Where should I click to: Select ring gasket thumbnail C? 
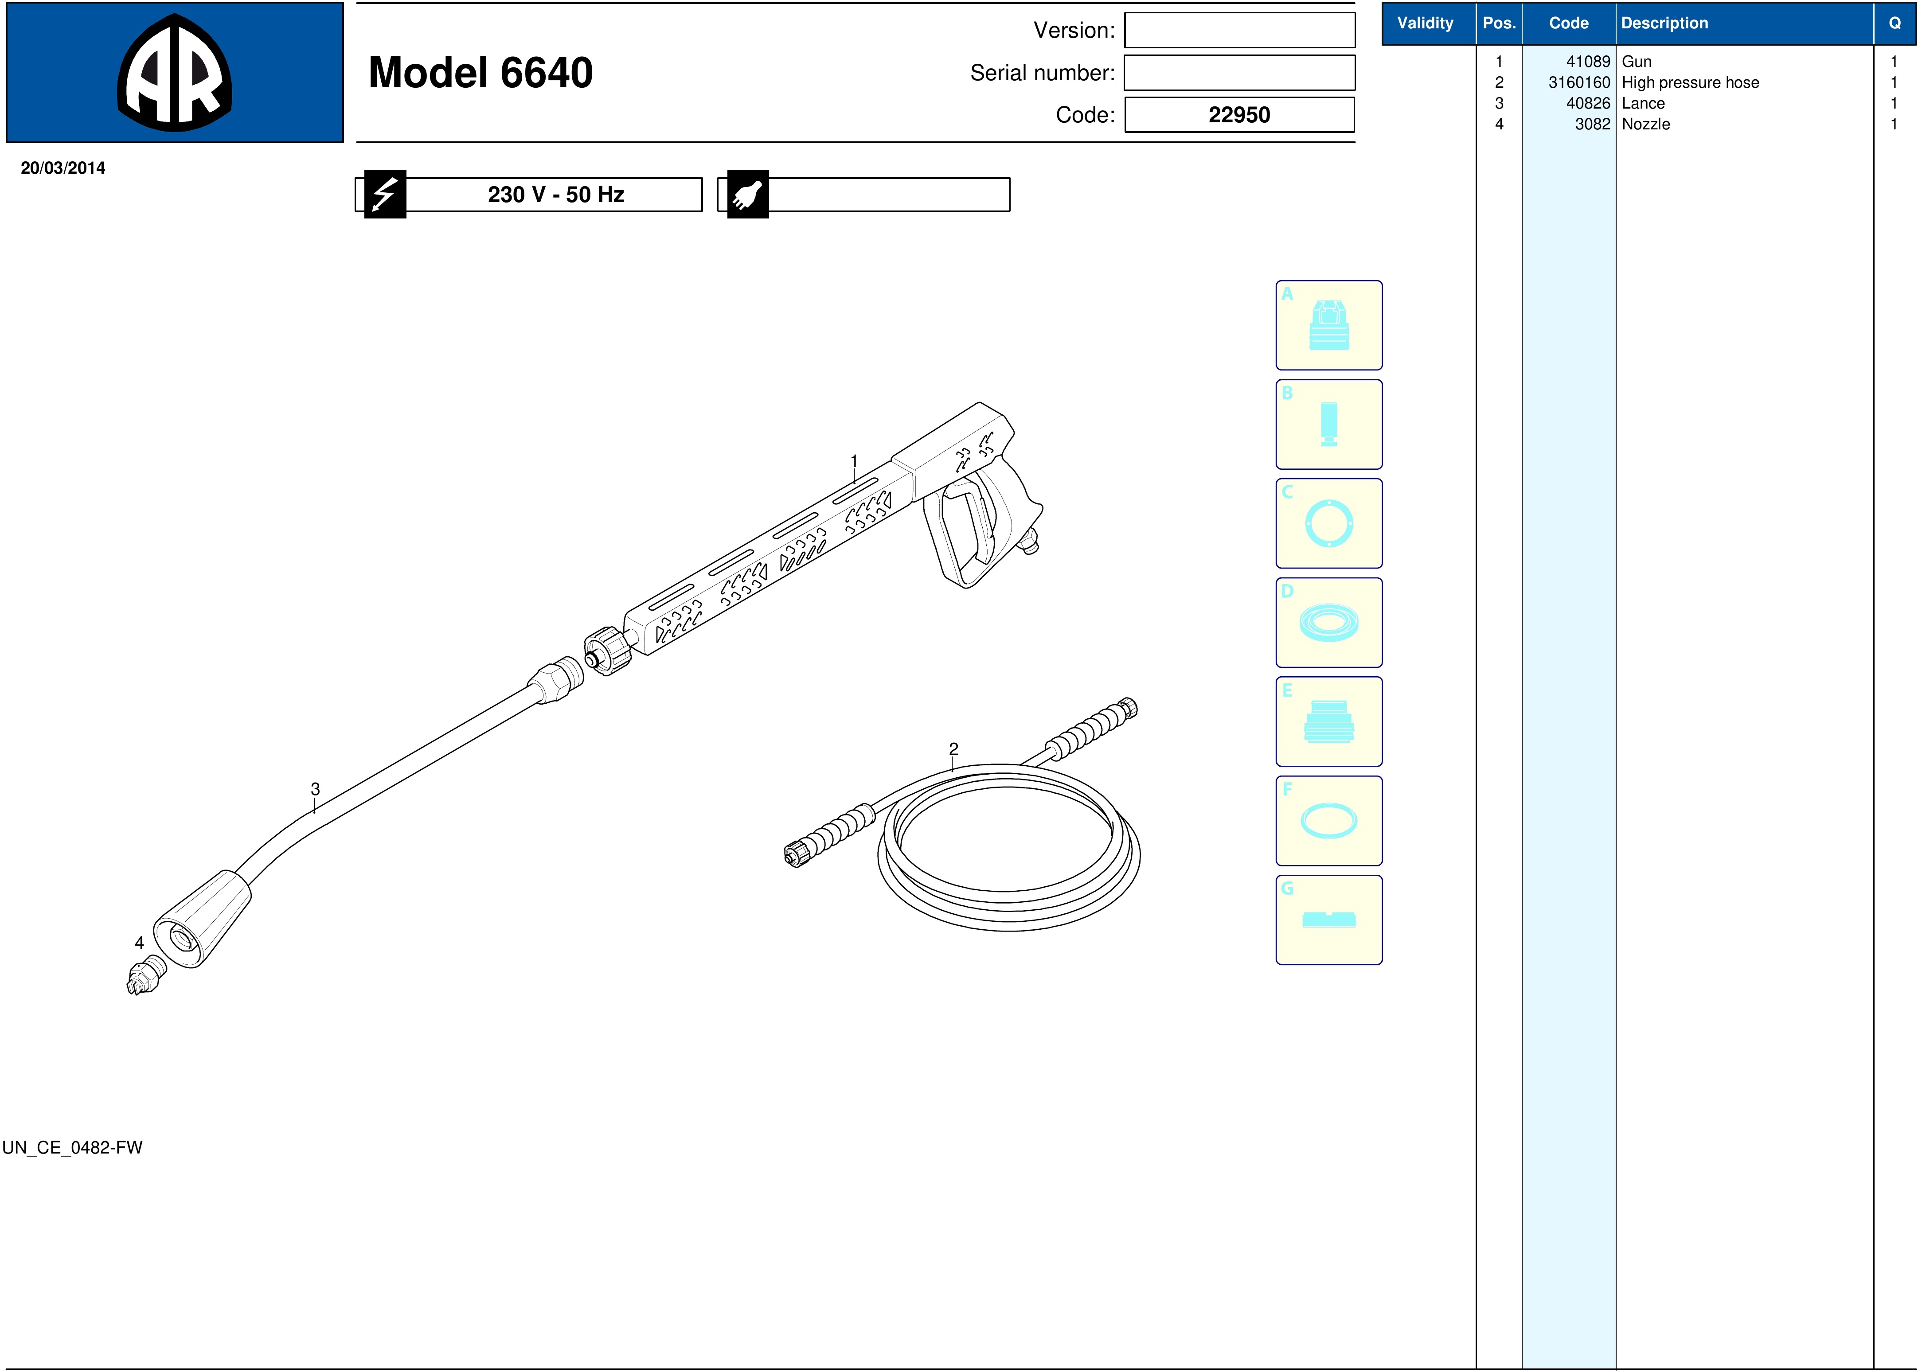[x=1328, y=524]
